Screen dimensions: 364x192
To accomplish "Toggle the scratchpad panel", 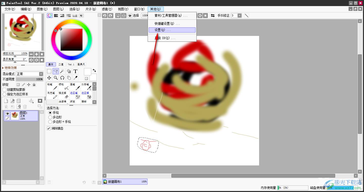I will pyautogui.click(x=81, y=15).
